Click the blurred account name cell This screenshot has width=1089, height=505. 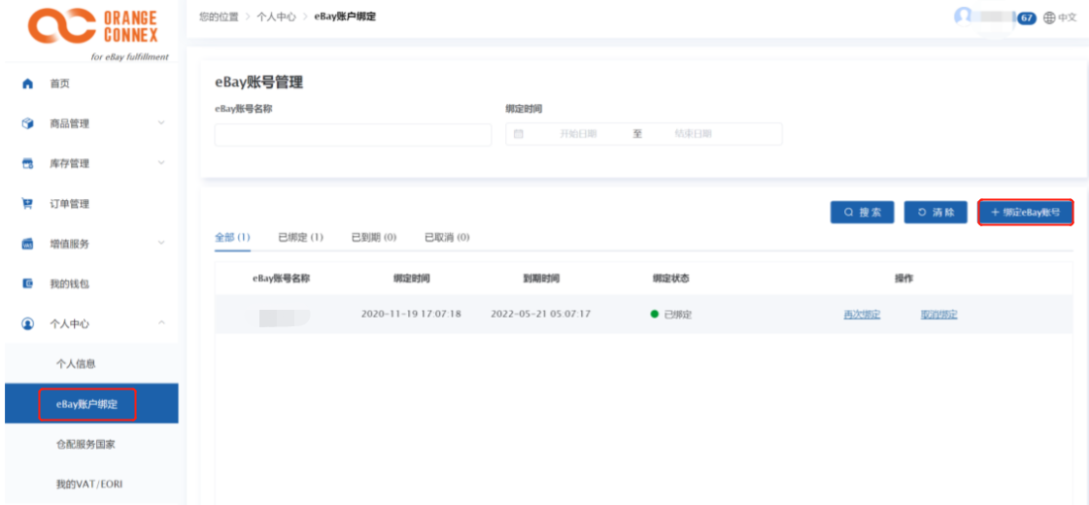click(x=285, y=319)
